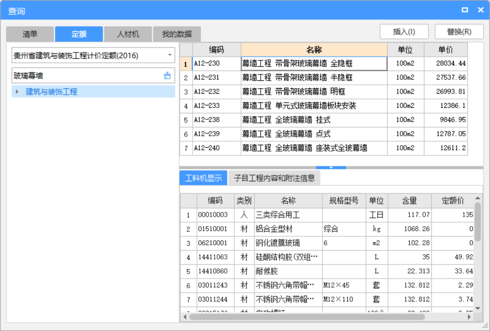This screenshot has width=490, height=331.
Task: Select the 铝合金型材 material row
Action: point(327,229)
